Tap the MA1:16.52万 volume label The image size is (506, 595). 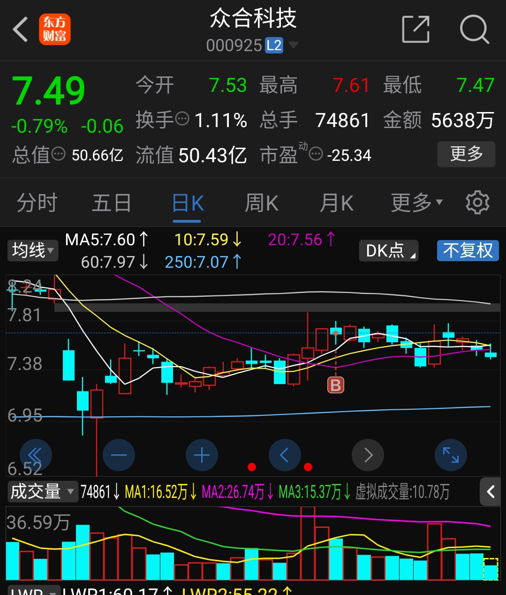(x=161, y=492)
